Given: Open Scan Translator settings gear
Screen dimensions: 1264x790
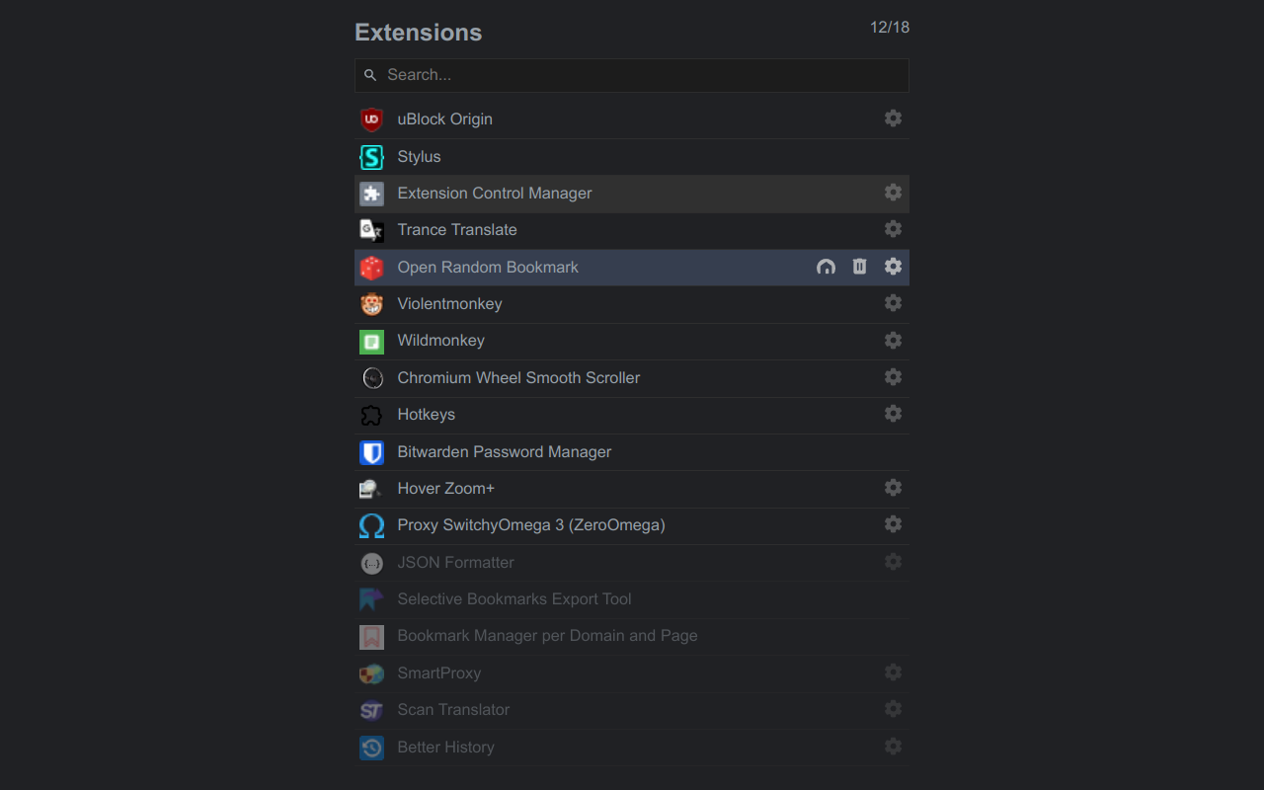Looking at the screenshot, I should point(893,709).
